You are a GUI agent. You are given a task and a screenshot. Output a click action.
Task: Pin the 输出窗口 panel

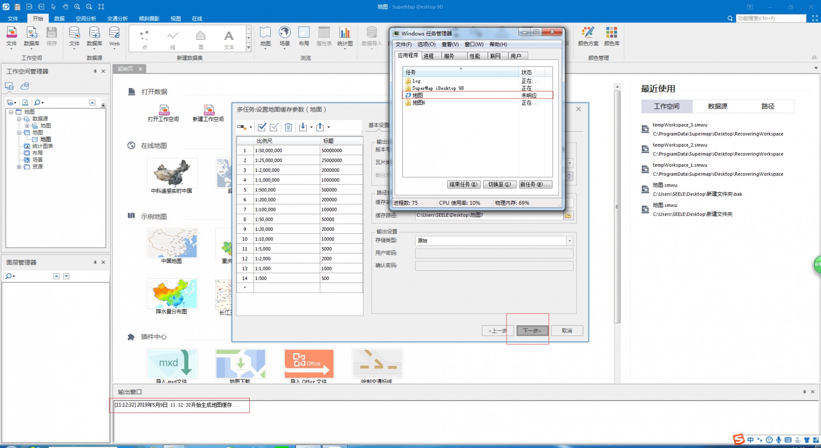pos(804,392)
